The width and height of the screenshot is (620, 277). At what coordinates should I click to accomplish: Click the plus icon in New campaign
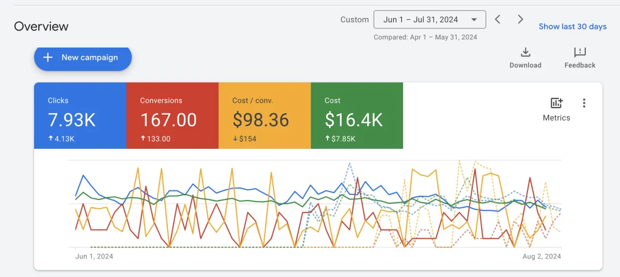[48, 57]
